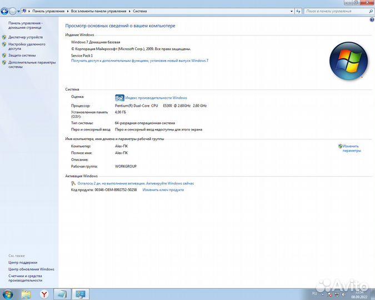Open the Windows Start menu
375x300 pixels.
pos(8,294)
